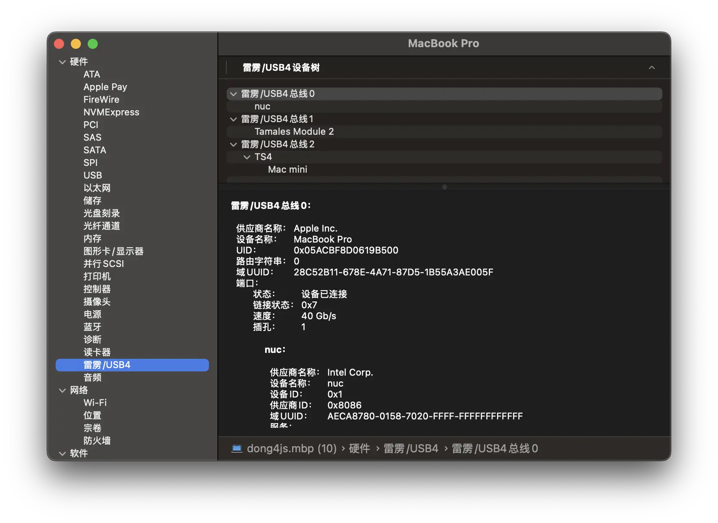Collapse the 雷雳/USB4 总线 1 tree node
The height and width of the screenshot is (523, 718).
click(233, 119)
